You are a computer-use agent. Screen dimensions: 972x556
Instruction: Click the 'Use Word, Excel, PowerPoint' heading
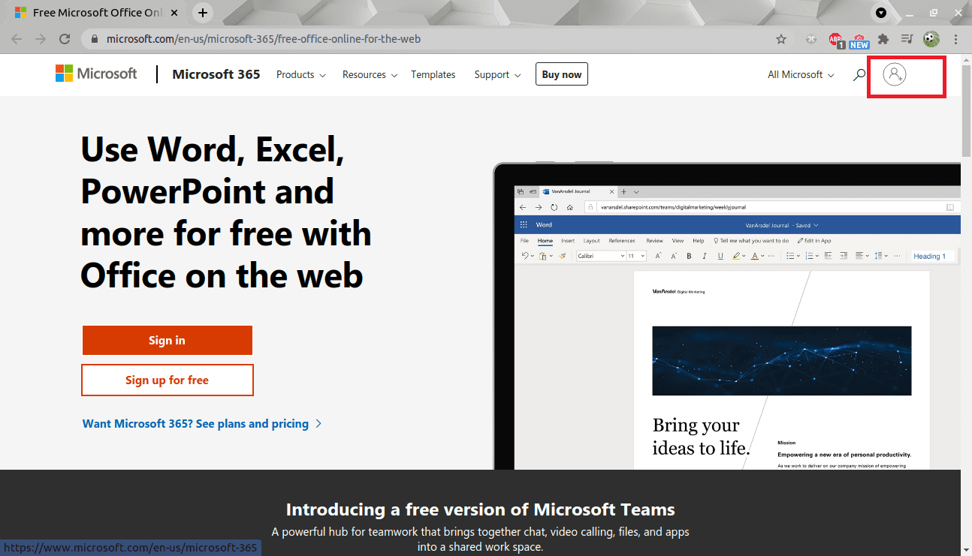[226, 212]
